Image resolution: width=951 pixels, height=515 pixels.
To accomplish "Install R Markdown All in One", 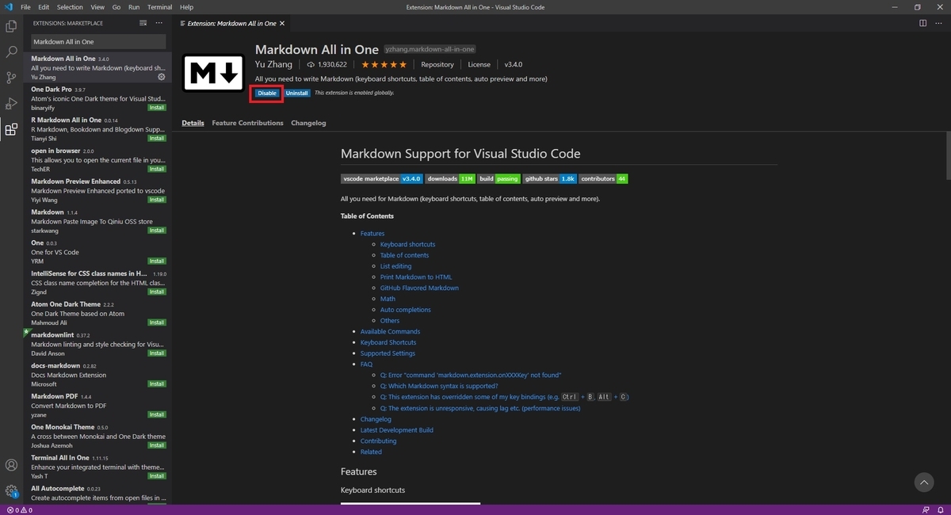I will 157,138.
